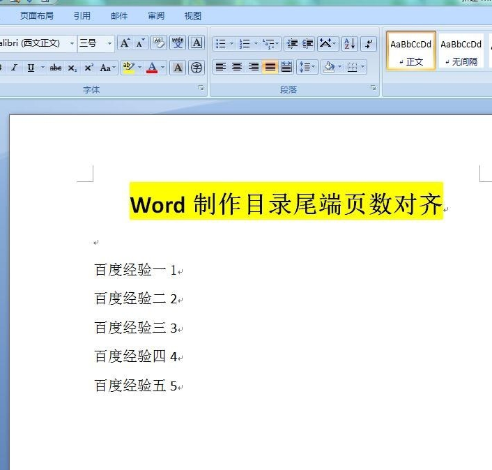The height and width of the screenshot is (470, 492).
Task: Select the 正文 style
Action: [411, 50]
